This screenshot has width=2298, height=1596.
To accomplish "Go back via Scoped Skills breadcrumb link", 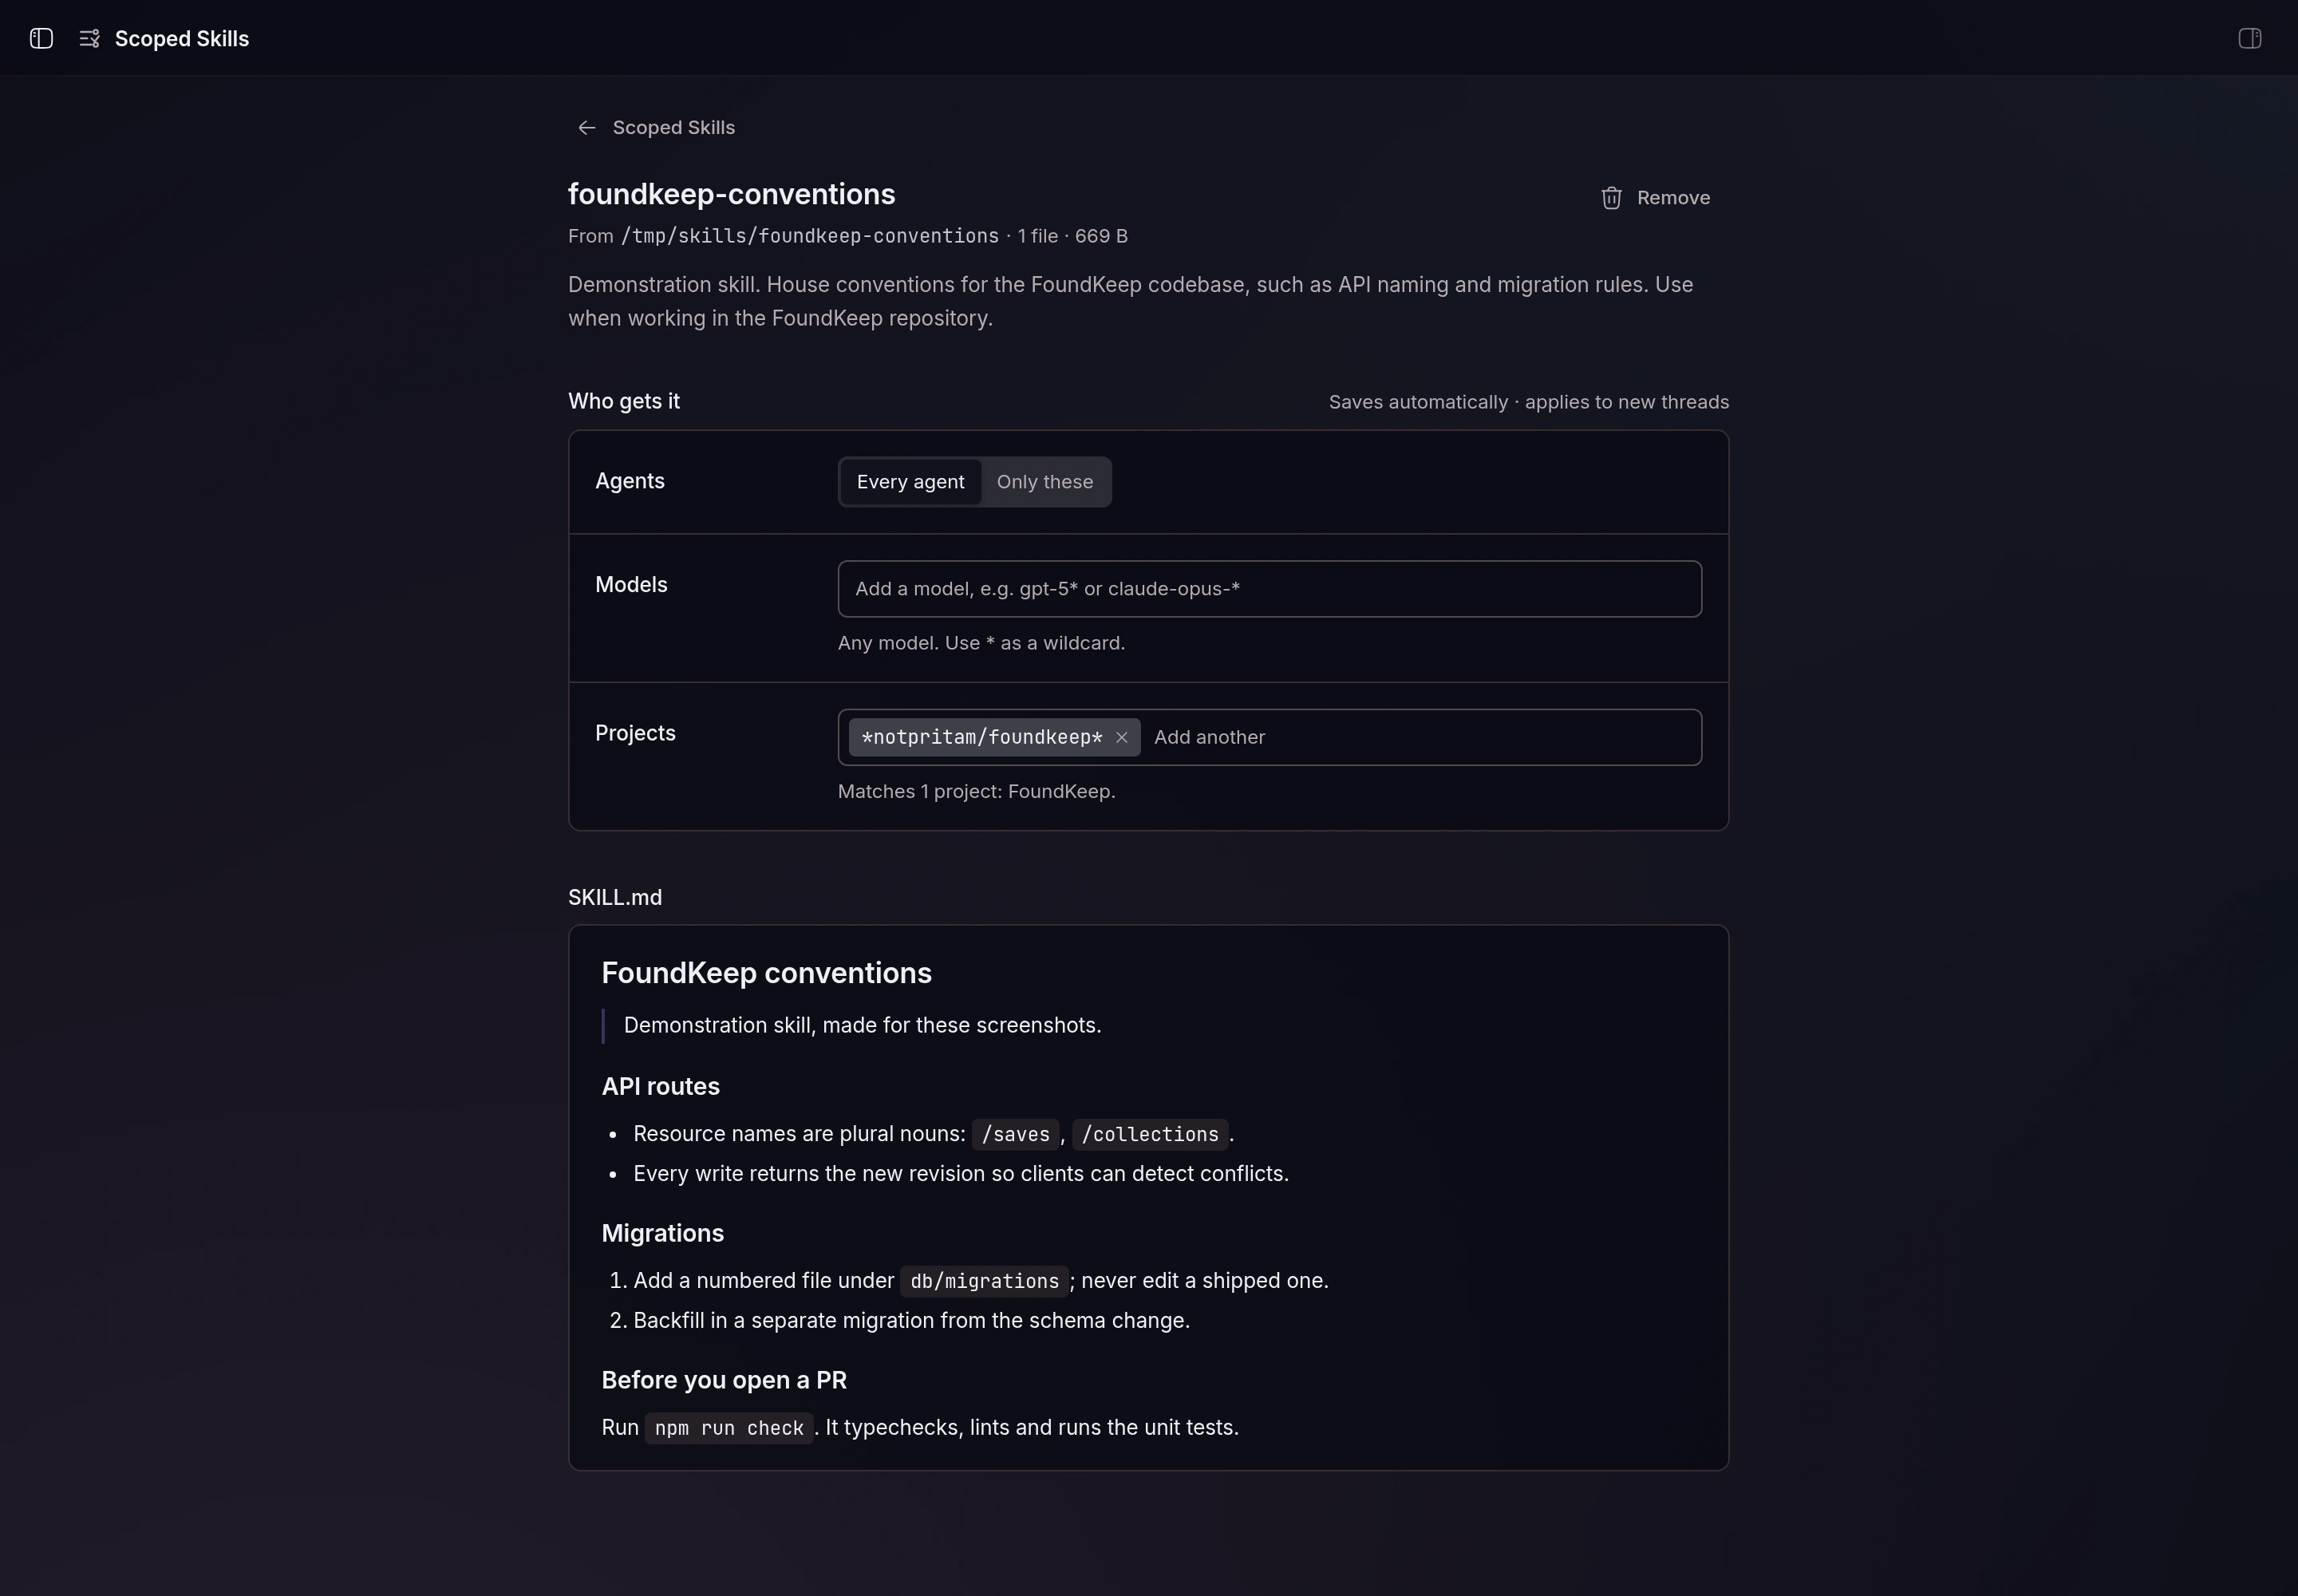I will [x=673, y=128].
